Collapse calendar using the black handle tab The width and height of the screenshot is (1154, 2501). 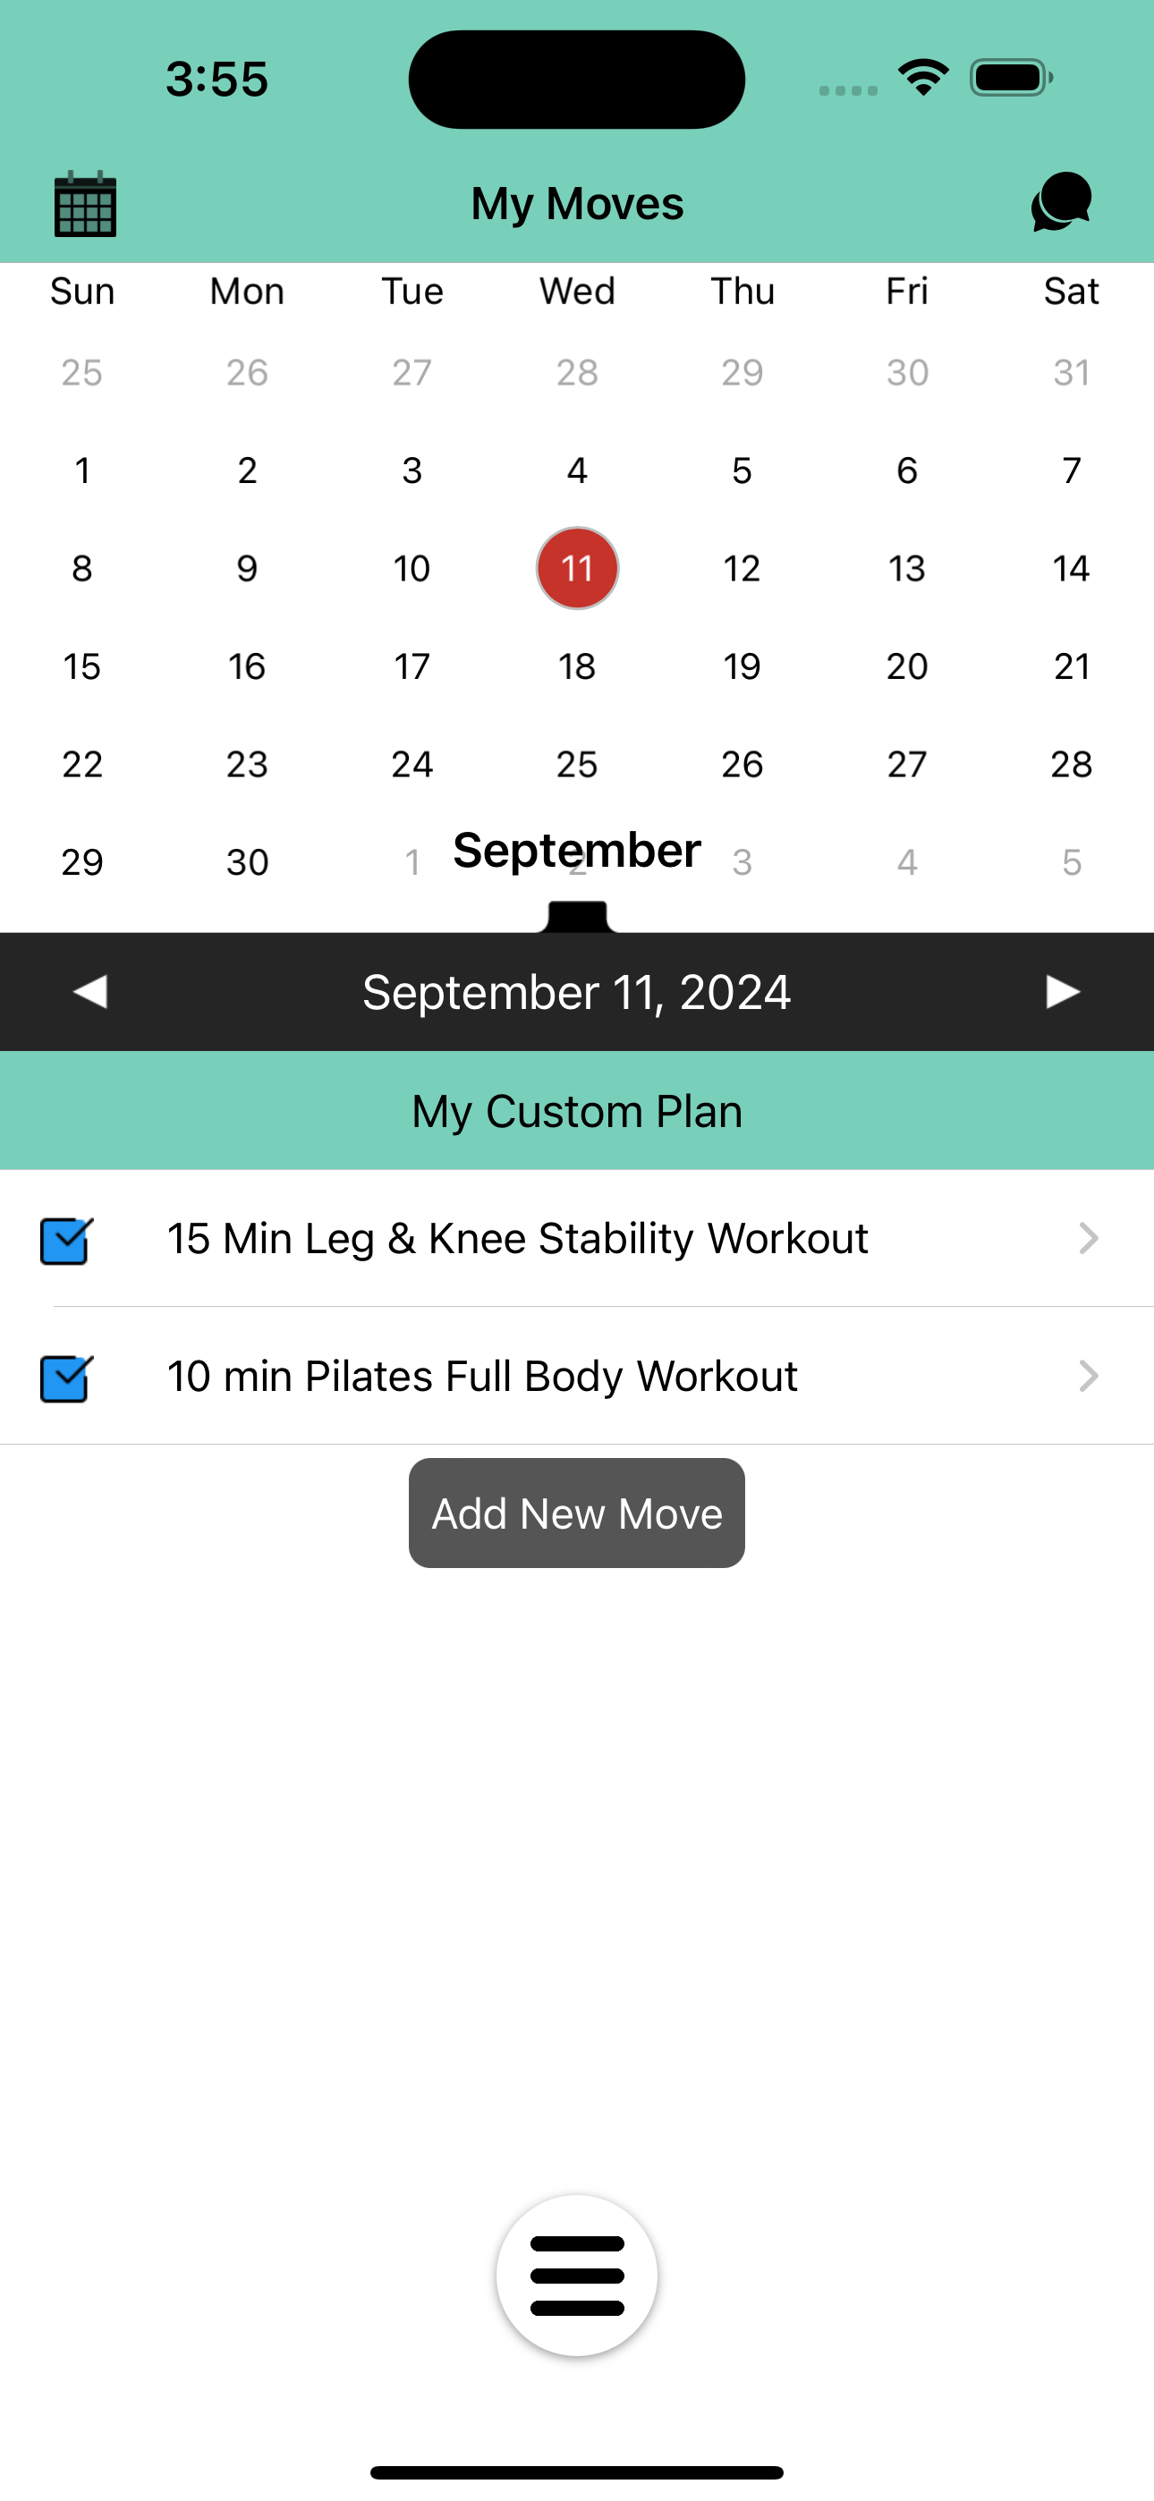[x=577, y=917]
